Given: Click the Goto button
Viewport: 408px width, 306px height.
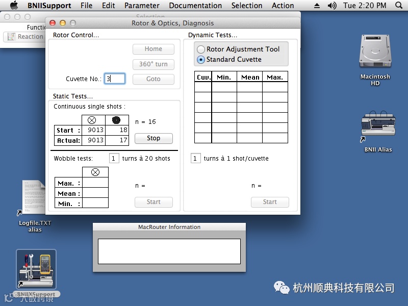Looking at the screenshot, I should coord(154,79).
